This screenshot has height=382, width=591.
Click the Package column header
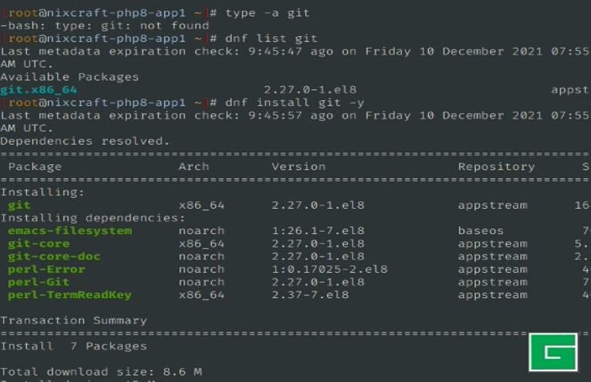(x=35, y=166)
